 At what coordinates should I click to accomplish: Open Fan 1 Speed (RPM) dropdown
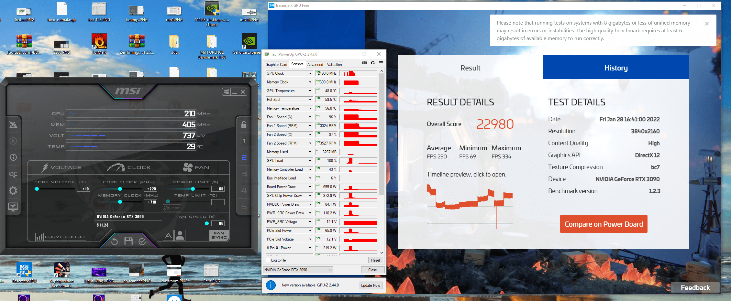tap(310, 126)
